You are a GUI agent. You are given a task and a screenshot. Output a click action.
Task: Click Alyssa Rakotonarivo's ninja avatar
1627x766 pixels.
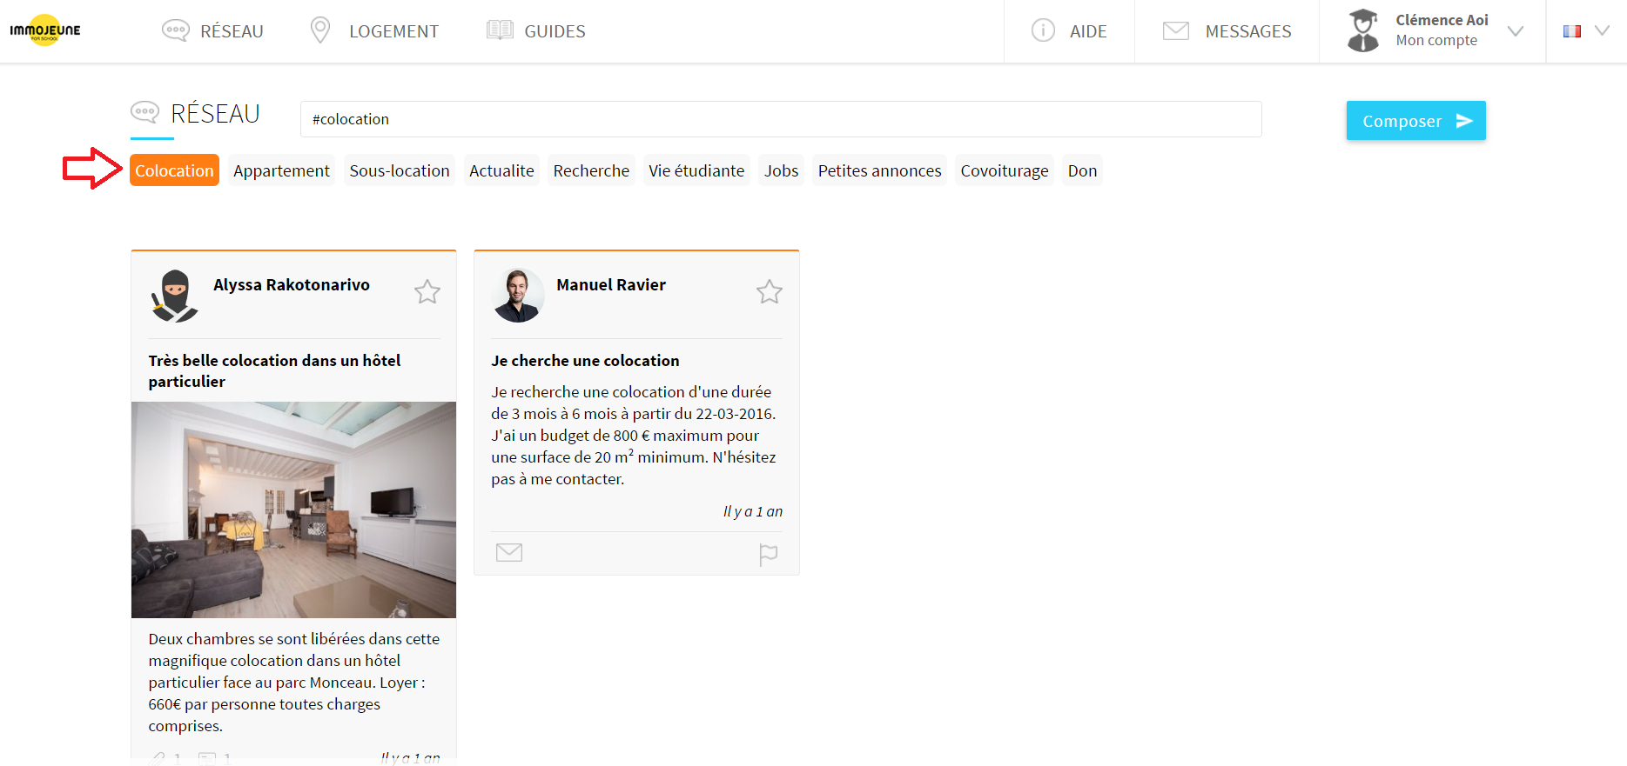[175, 296]
